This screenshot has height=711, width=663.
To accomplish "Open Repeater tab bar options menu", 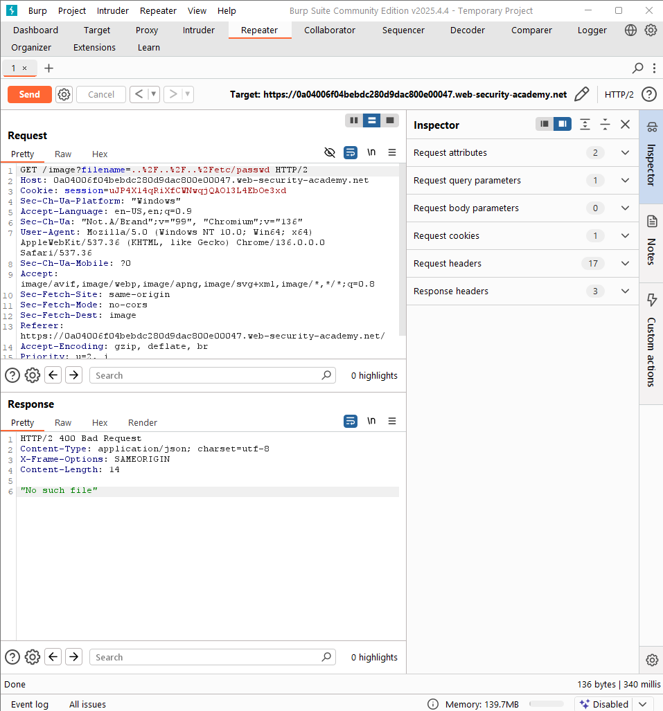I will pos(654,68).
